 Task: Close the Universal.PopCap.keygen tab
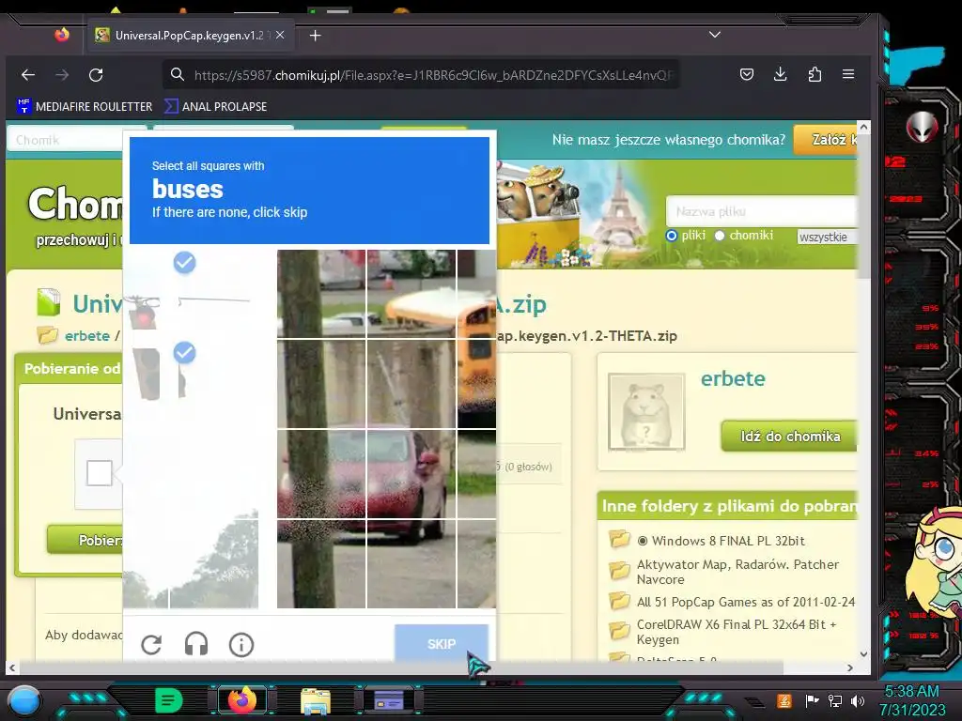click(x=280, y=35)
